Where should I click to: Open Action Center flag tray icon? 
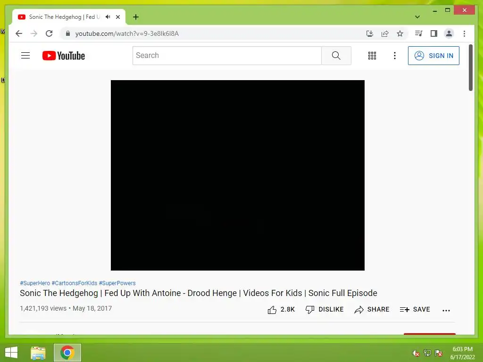tap(439, 353)
